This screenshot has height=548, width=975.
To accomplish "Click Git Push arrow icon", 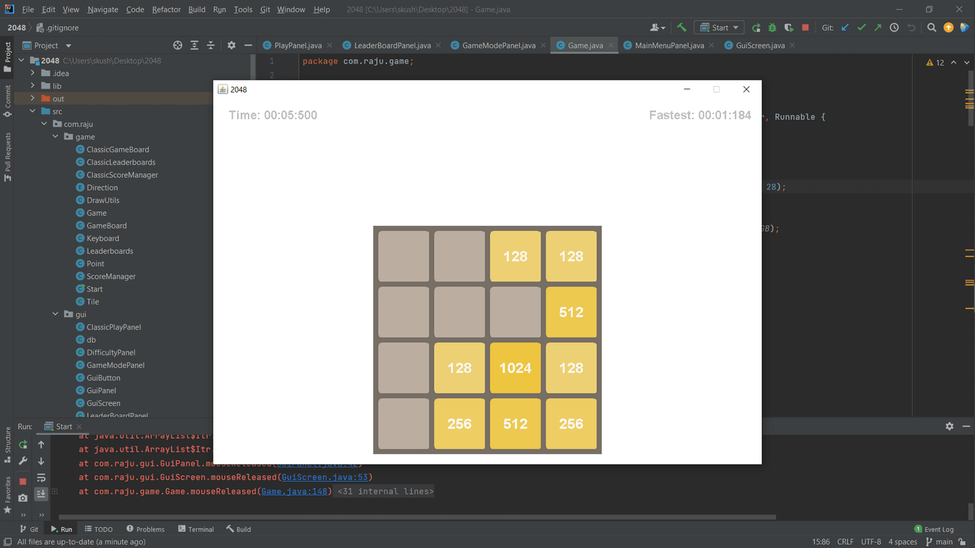I will pos(877,28).
